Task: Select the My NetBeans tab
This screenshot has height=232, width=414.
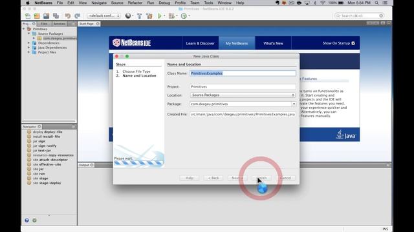Action: (237, 43)
